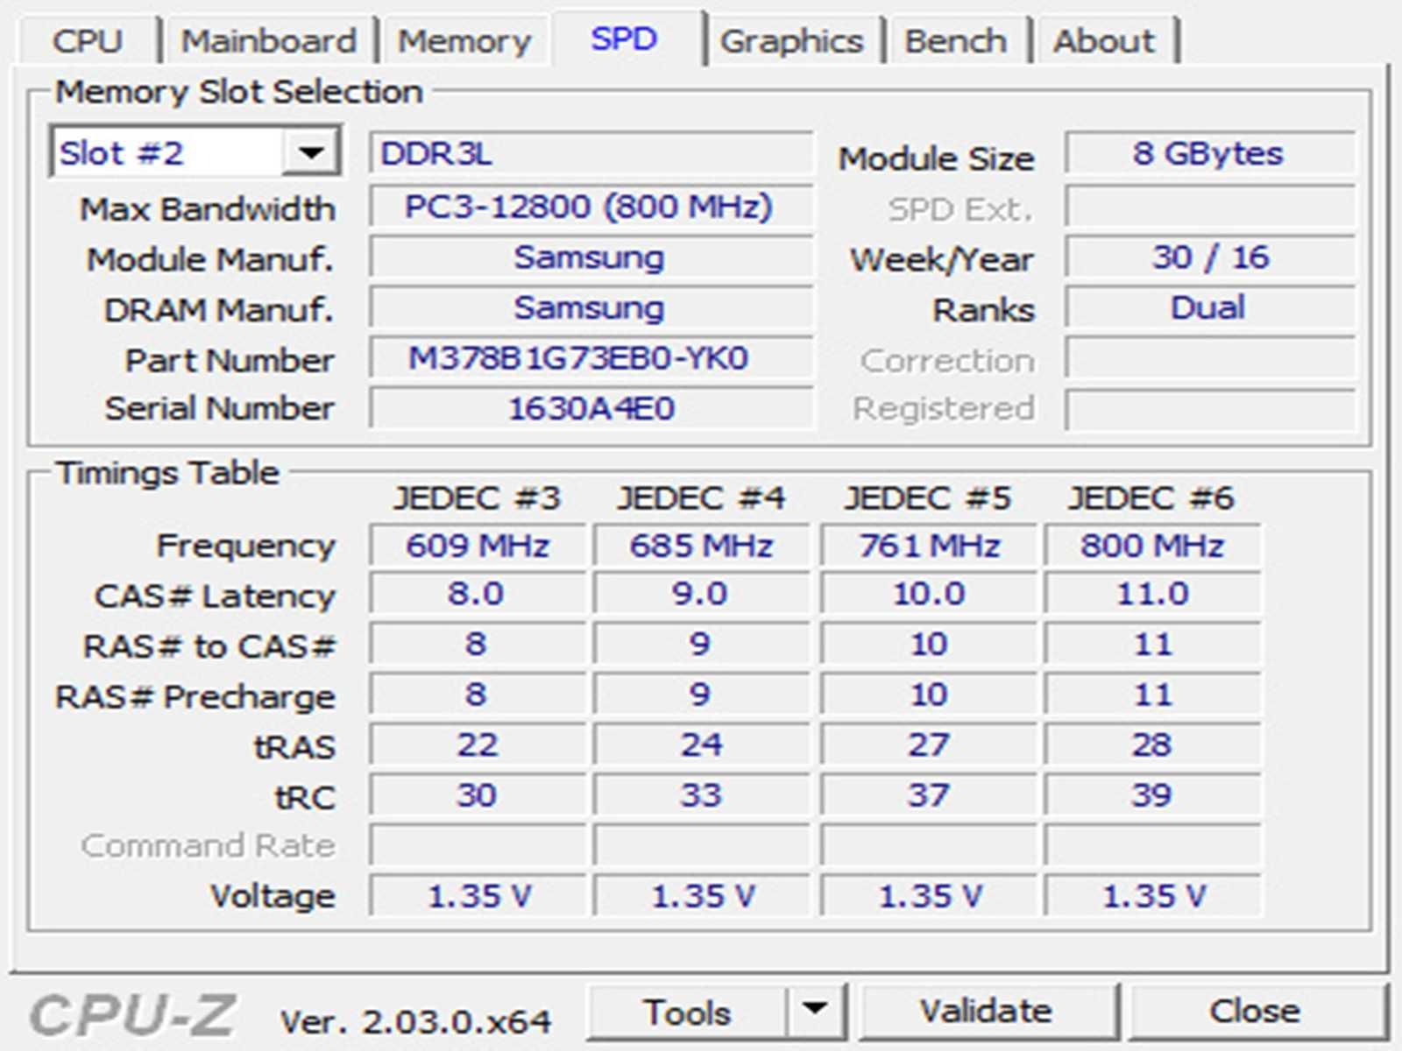The width and height of the screenshot is (1402, 1051).
Task: Switch to the CPU tab
Action: tap(88, 41)
